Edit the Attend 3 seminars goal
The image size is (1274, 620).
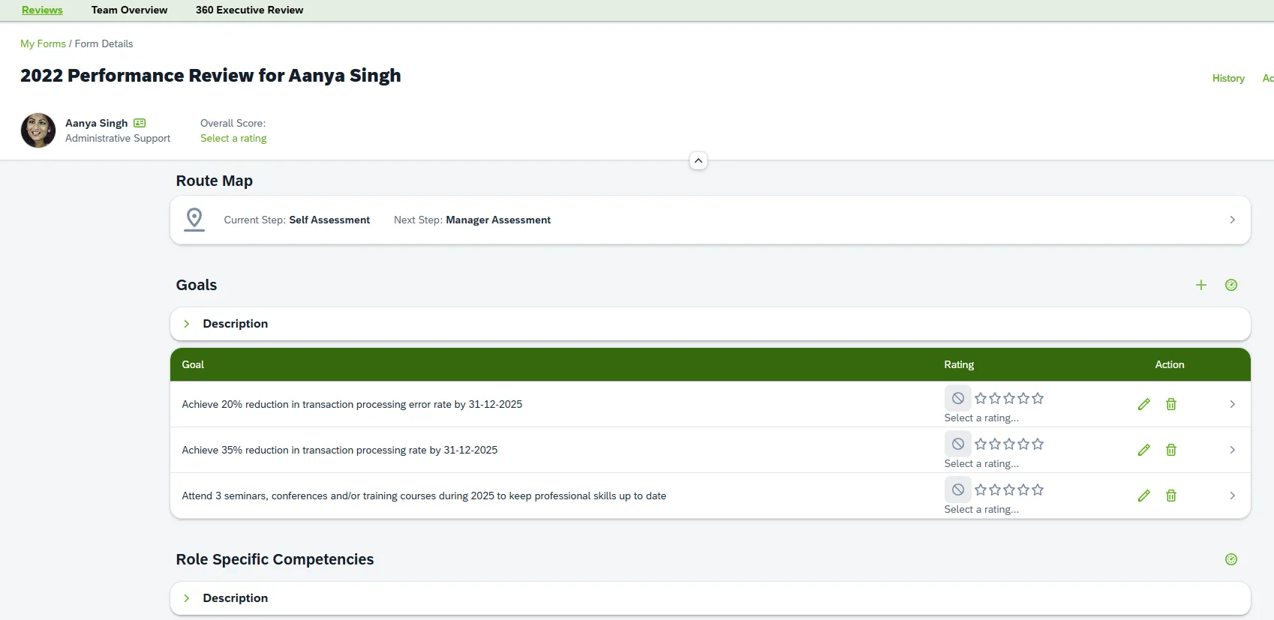point(1144,496)
